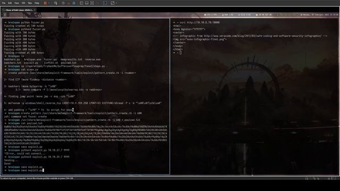Click the date and time in panel

pyautogui.click(x=319, y=15)
